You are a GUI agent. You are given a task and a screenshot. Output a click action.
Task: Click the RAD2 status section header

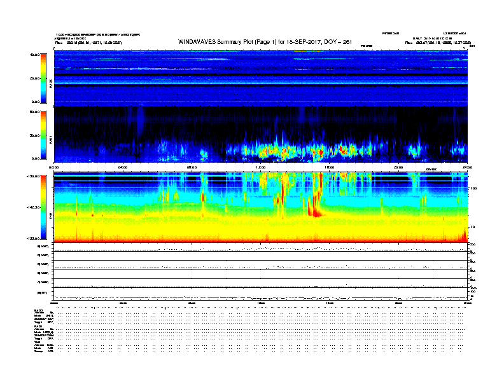click(x=38, y=311)
